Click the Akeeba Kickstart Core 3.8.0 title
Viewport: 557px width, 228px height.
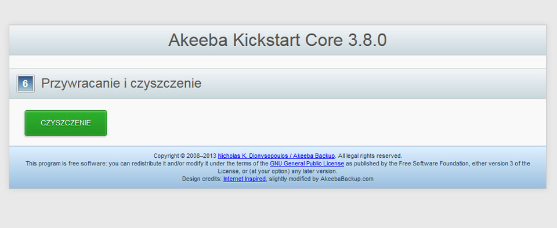click(277, 40)
